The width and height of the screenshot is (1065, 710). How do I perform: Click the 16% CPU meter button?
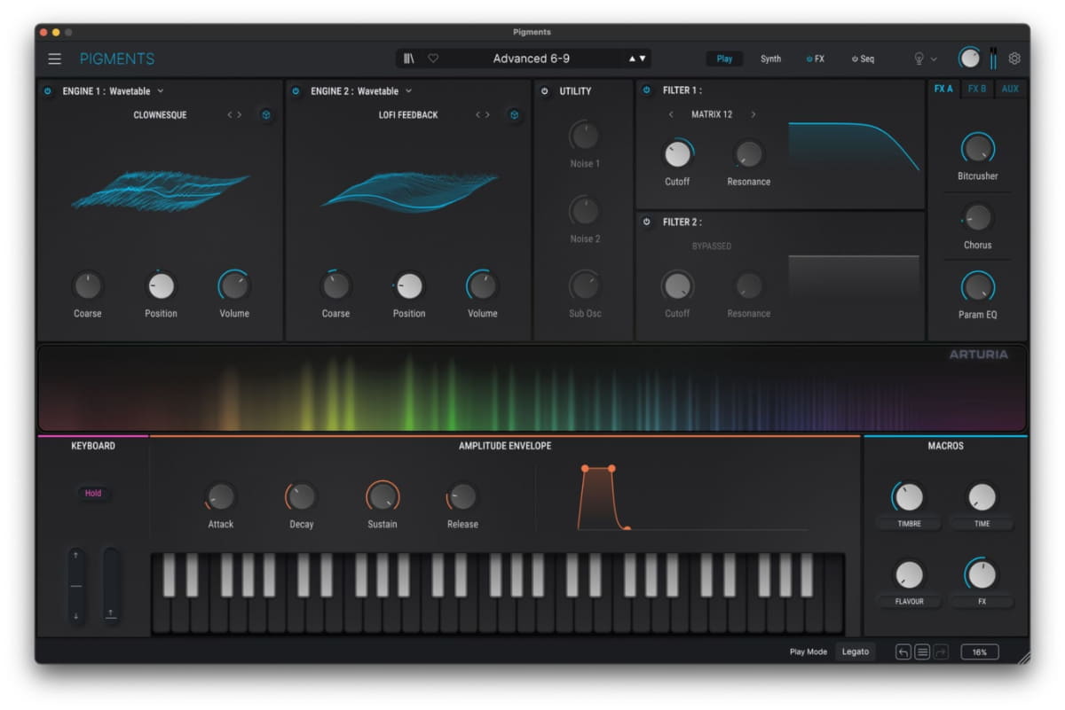(x=979, y=651)
